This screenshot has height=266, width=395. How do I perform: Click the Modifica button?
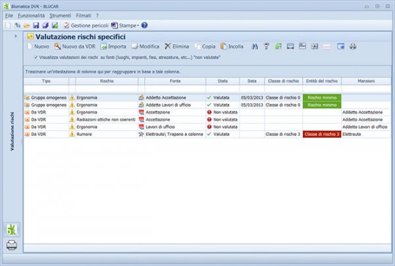[134, 47]
